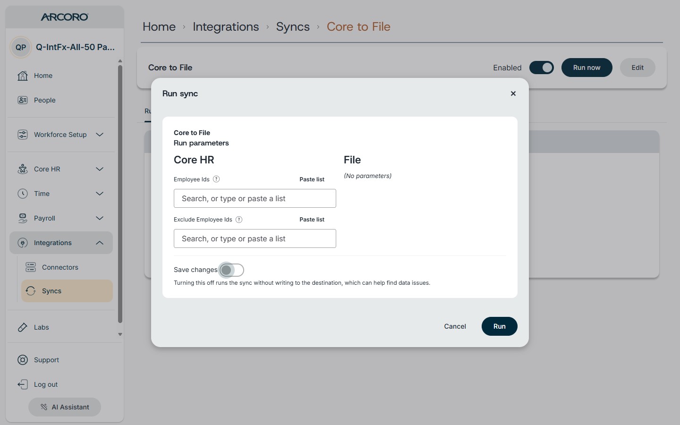The height and width of the screenshot is (425, 680).
Task: Click the Edit button
Action: 637,68
